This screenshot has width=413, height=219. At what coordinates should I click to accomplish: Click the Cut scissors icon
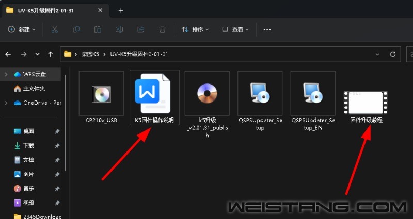(x=55, y=30)
